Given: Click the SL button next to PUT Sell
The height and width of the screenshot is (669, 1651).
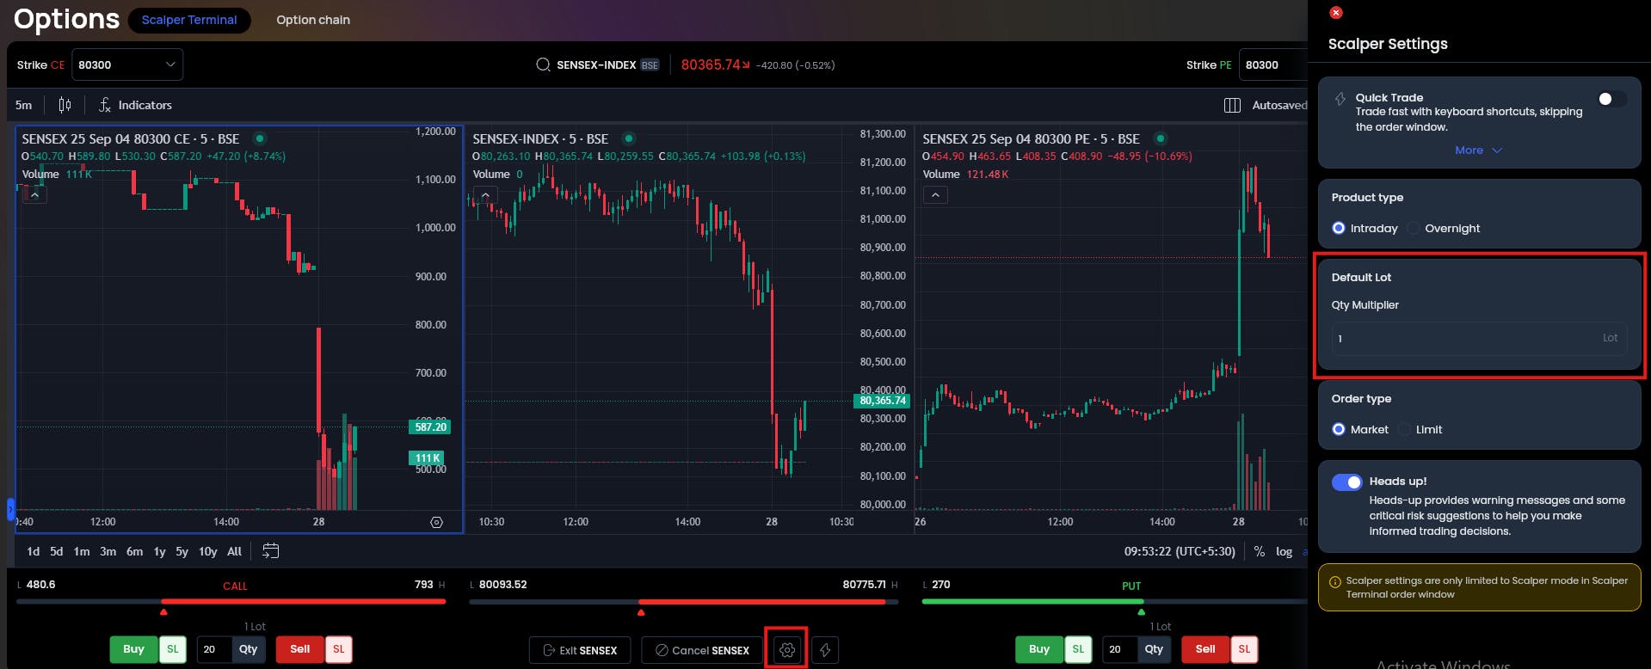Looking at the screenshot, I should pyautogui.click(x=1244, y=649).
